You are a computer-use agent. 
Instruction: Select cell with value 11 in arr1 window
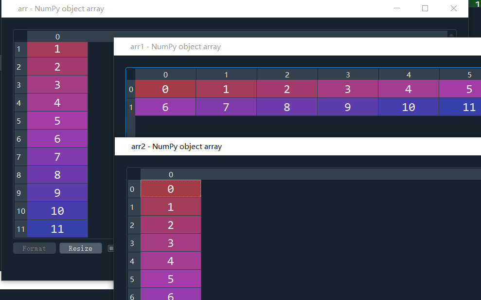point(460,107)
